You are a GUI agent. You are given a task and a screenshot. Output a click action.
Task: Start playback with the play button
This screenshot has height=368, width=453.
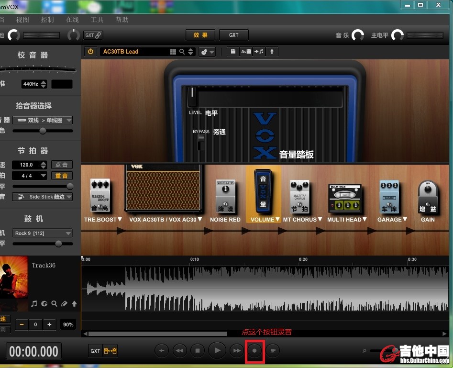(217, 351)
